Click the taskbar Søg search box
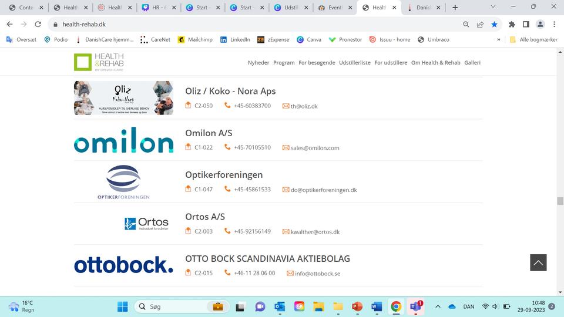This screenshot has height=317, width=564. point(182,306)
